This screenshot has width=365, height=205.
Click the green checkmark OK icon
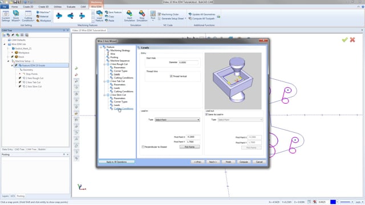click(344, 40)
